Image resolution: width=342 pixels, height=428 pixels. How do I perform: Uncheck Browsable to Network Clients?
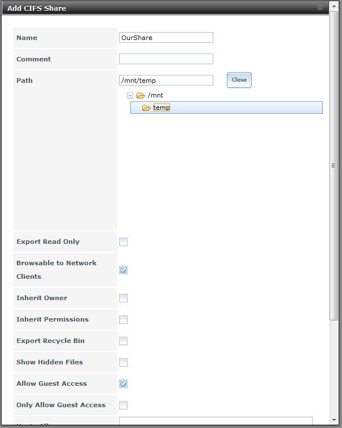[x=123, y=270]
